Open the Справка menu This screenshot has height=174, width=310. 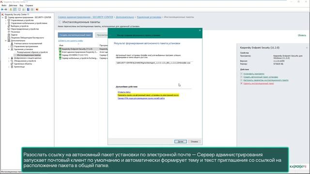coord(29,5)
